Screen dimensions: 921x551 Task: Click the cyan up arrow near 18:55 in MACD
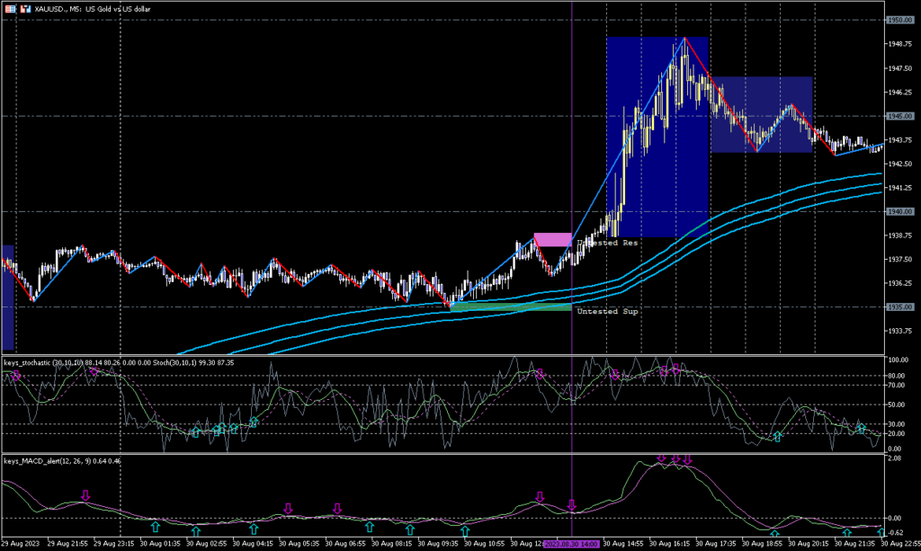(x=773, y=535)
